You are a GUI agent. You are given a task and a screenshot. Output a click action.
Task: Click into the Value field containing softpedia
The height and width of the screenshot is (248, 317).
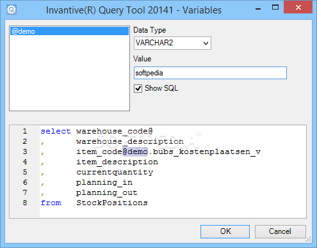[210, 73]
